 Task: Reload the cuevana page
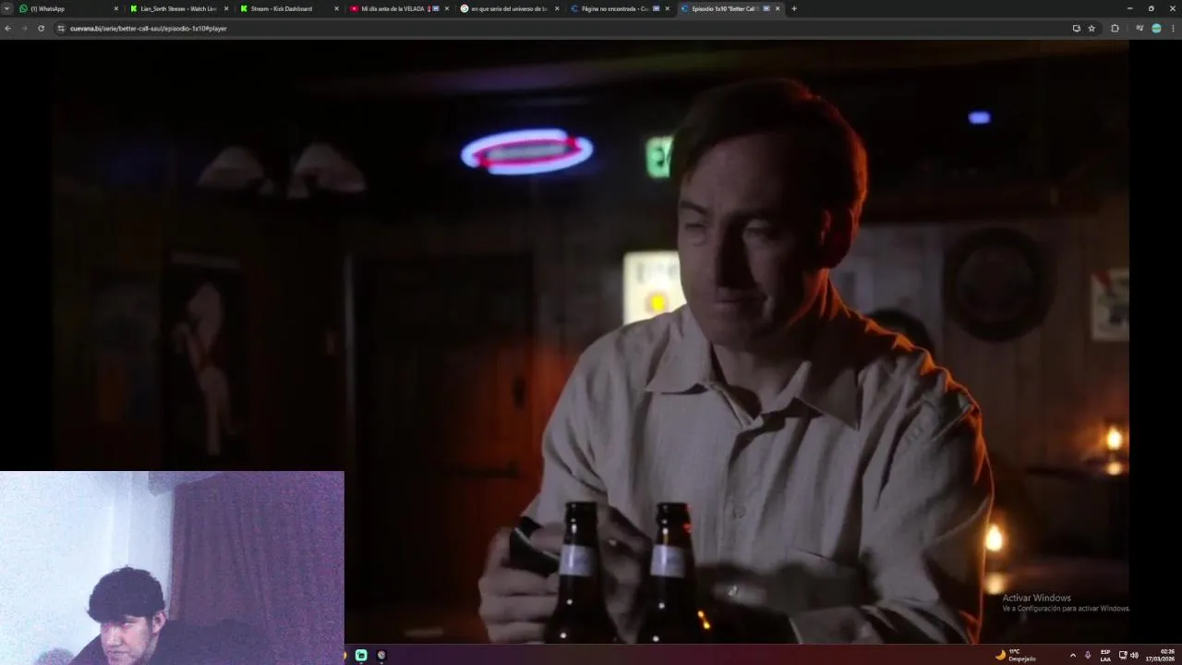tap(41, 29)
